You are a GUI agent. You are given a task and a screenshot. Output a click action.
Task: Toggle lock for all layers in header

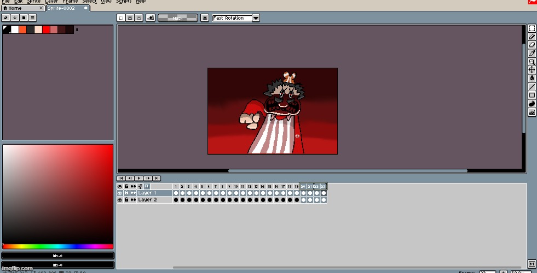(126, 187)
